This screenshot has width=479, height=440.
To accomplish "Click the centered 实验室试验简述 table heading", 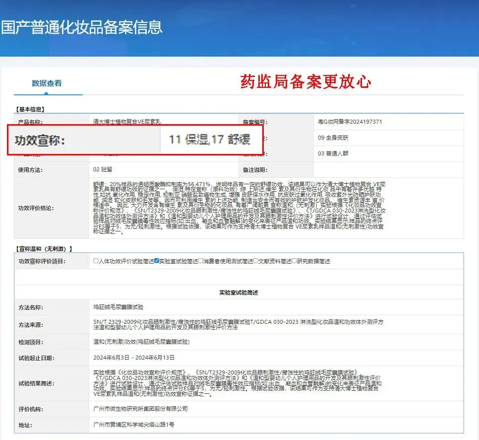I will tap(239, 293).
